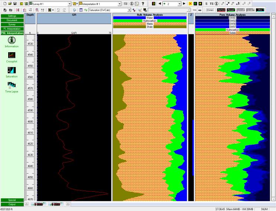Select the second bottom view thumbnail tab
The width and height of the screenshot is (276, 211).
(x=56, y=204)
